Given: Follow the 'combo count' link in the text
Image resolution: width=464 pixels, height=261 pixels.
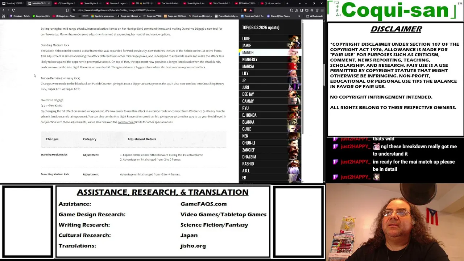Looking at the screenshot, I should point(126,122).
